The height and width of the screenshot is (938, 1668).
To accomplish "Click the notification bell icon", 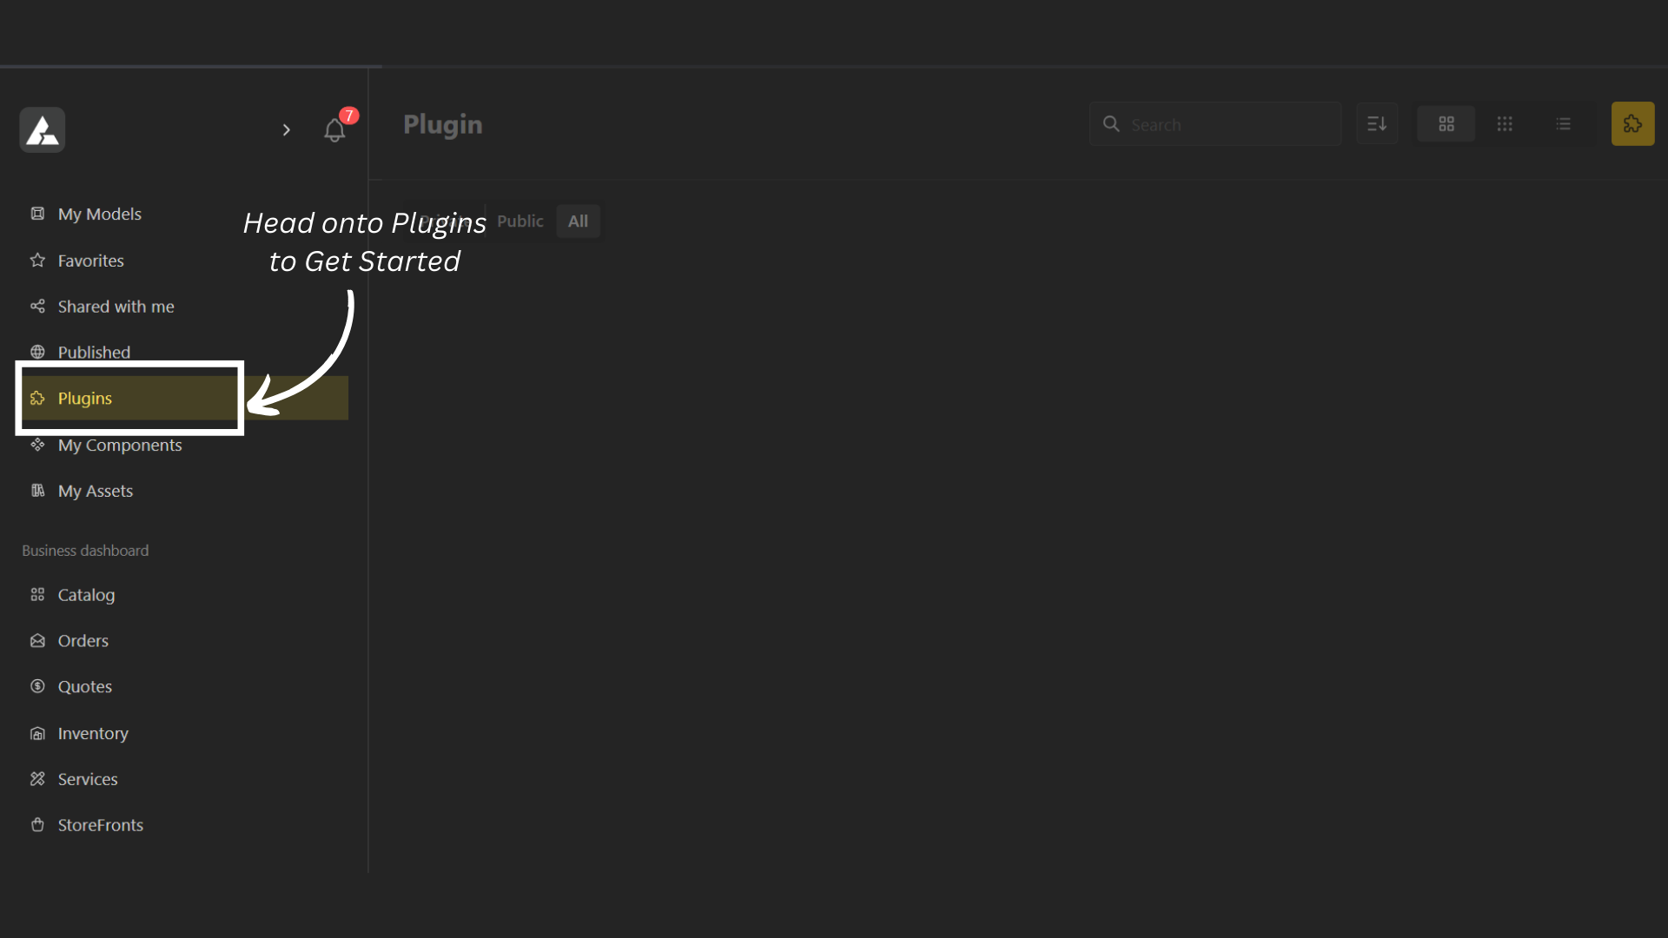I will point(334,130).
